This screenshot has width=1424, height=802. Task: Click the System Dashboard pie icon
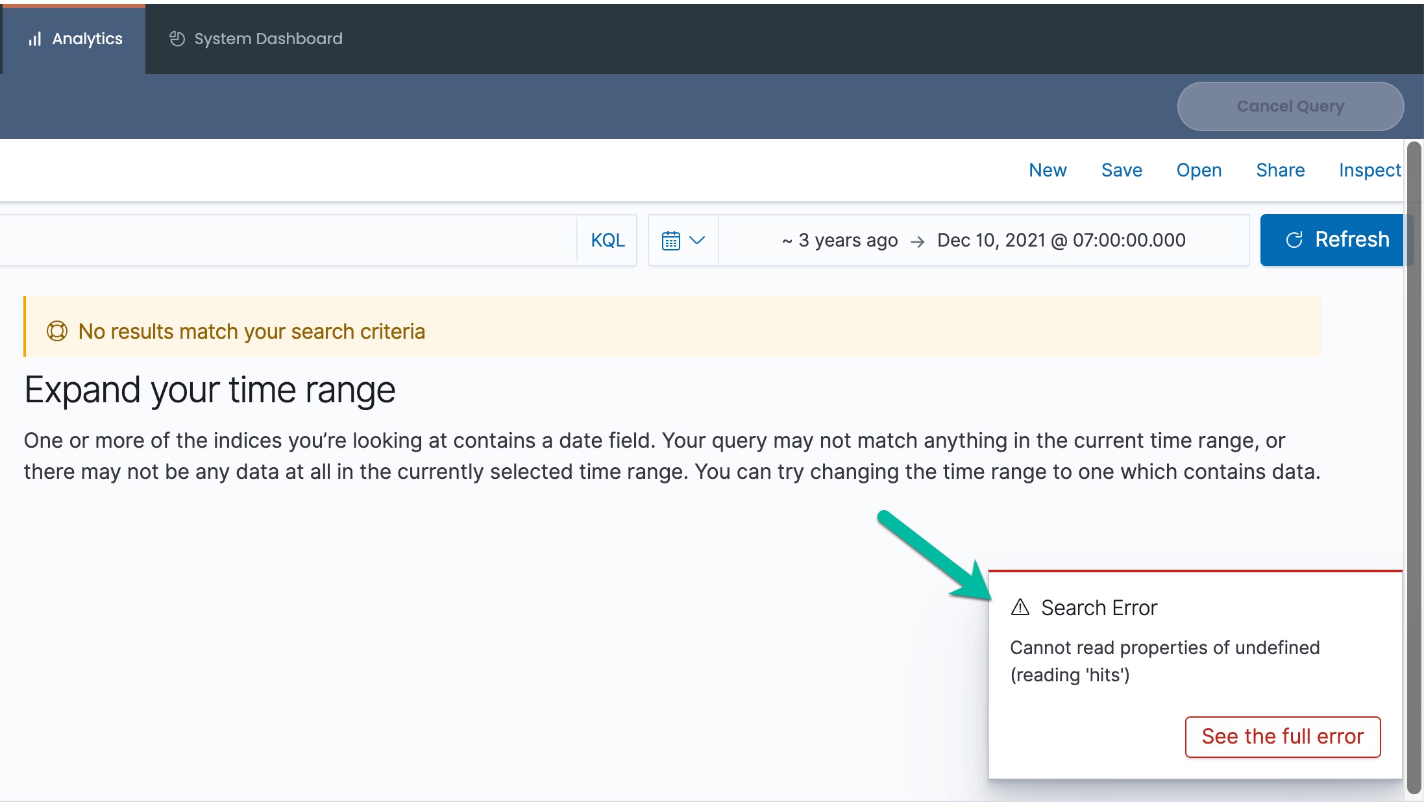(x=177, y=39)
